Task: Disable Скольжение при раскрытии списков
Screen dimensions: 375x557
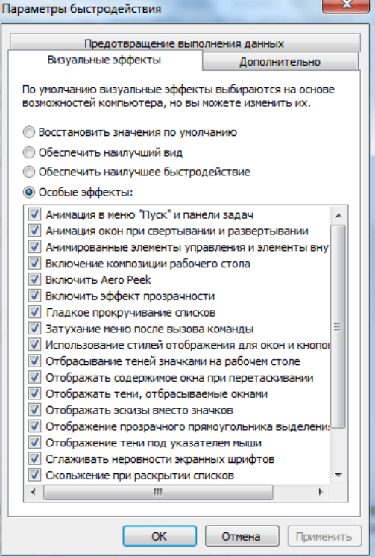Action: 34,475
